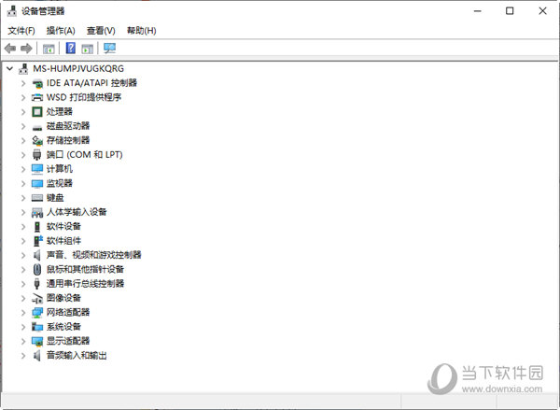Collapse the MS-HUMPJVUGKQRG root node
Viewport: 560px width, 410px height.
pyautogui.click(x=9, y=68)
